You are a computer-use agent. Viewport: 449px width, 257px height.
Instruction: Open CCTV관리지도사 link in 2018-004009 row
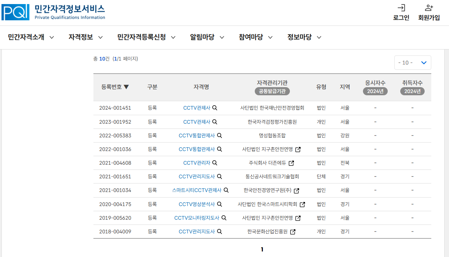[x=196, y=232]
